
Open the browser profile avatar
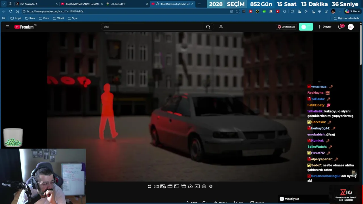pos(333,11)
